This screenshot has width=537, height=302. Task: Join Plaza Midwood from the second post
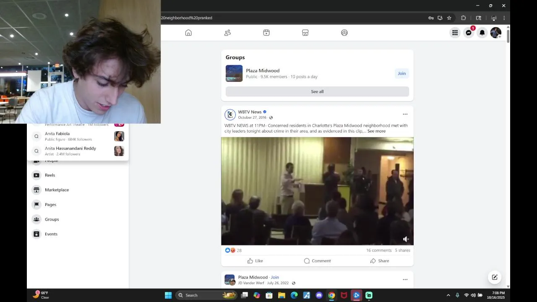(275, 277)
